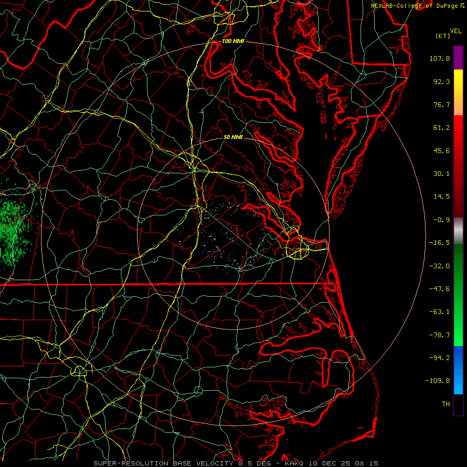The width and height of the screenshot is (467, 467).
Task: Select the -63.1 legend value
Action: tap(439, 312)
